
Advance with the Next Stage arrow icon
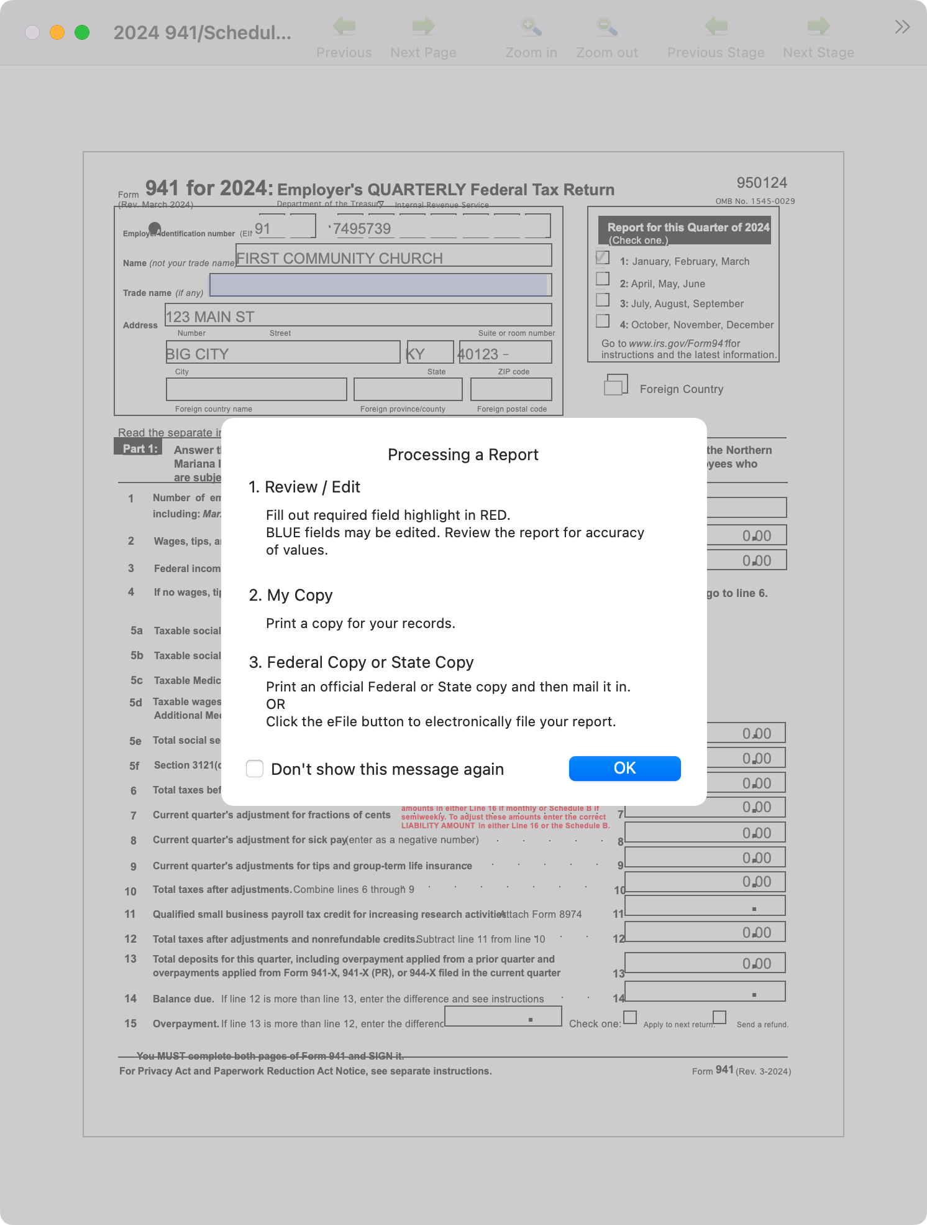click(x=818, y=27)
